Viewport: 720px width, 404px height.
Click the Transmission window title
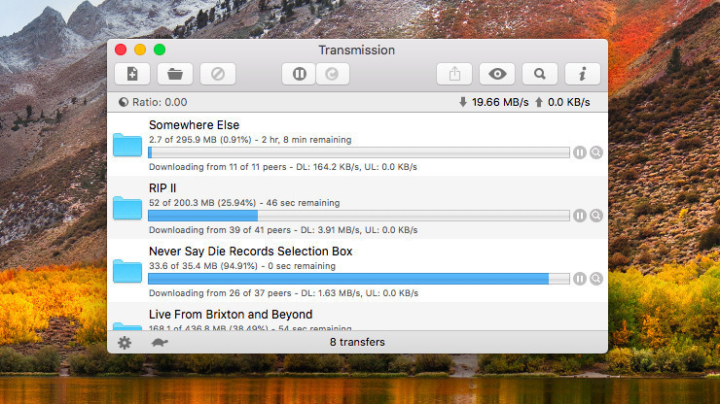tap(357, 50)
